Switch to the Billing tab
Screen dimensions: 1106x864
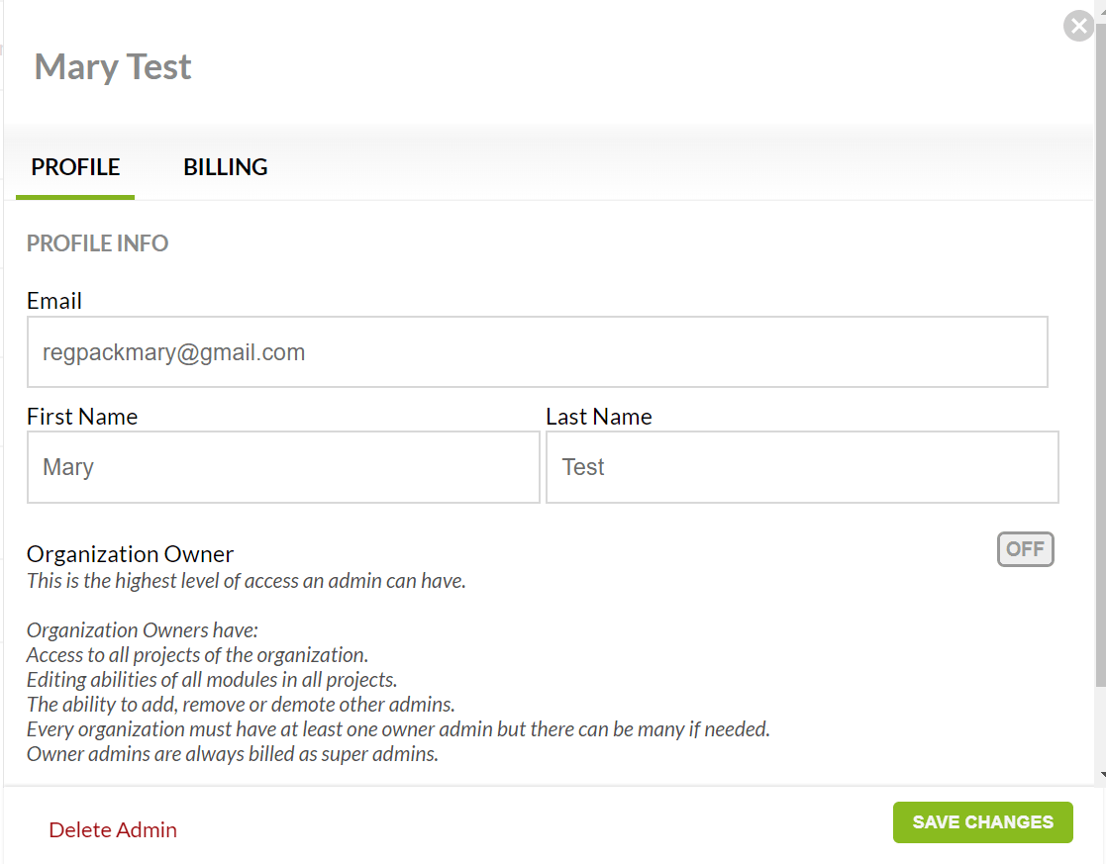[226, 167]
